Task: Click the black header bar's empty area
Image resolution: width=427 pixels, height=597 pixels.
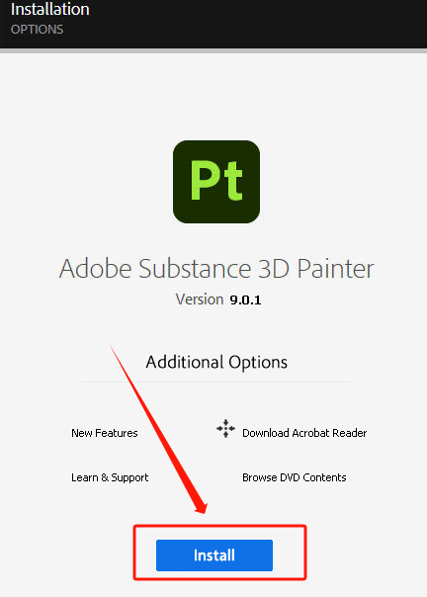Action: 267,23
